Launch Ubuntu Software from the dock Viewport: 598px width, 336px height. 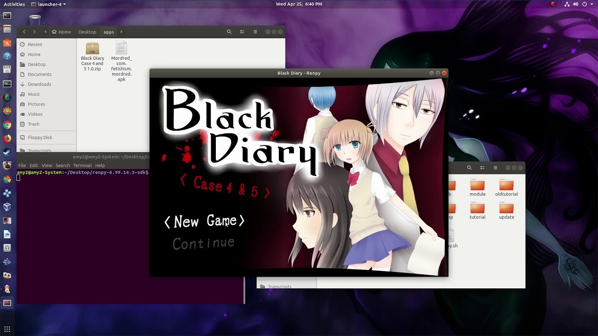coord(7,43)
